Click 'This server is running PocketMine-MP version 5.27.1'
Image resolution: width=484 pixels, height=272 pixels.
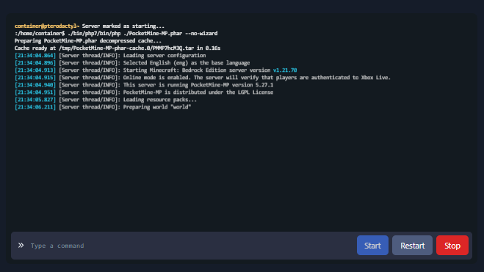[198, 85]
